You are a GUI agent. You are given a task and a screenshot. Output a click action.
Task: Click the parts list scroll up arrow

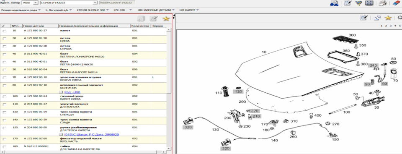[169, 29]
